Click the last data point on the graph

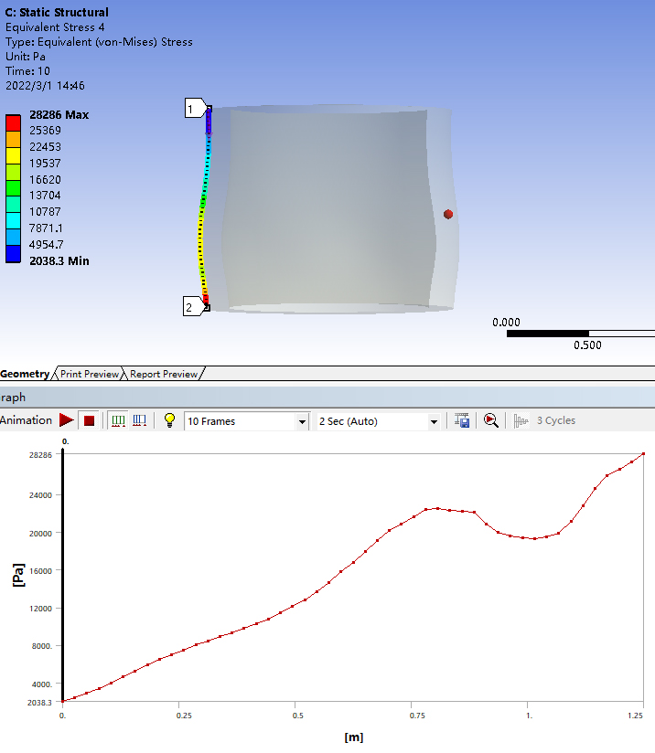[643, 453]
